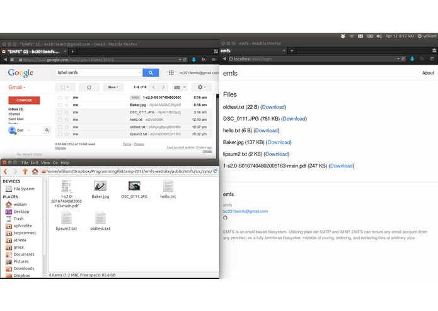Open hamburger menu in emfs Firefox window

[x=432, y=59]
